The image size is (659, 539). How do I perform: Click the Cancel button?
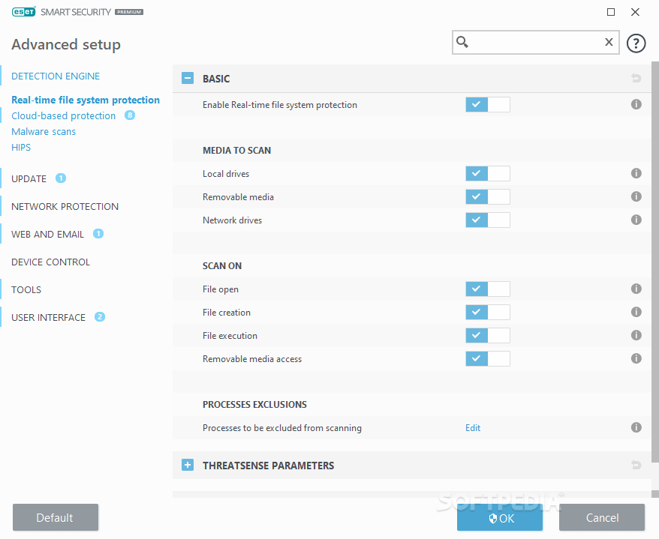click(602, 517)
